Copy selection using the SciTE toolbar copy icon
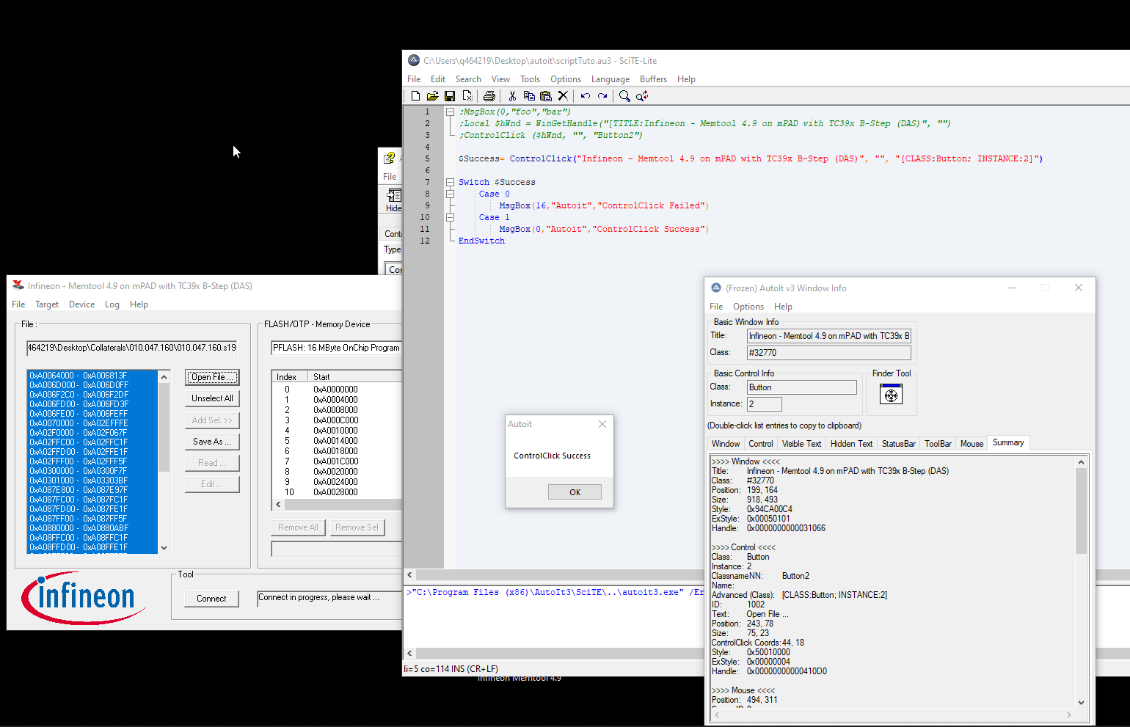This screenshot has width=1130, height=727. pyautogui.click(x=529, y=96)
